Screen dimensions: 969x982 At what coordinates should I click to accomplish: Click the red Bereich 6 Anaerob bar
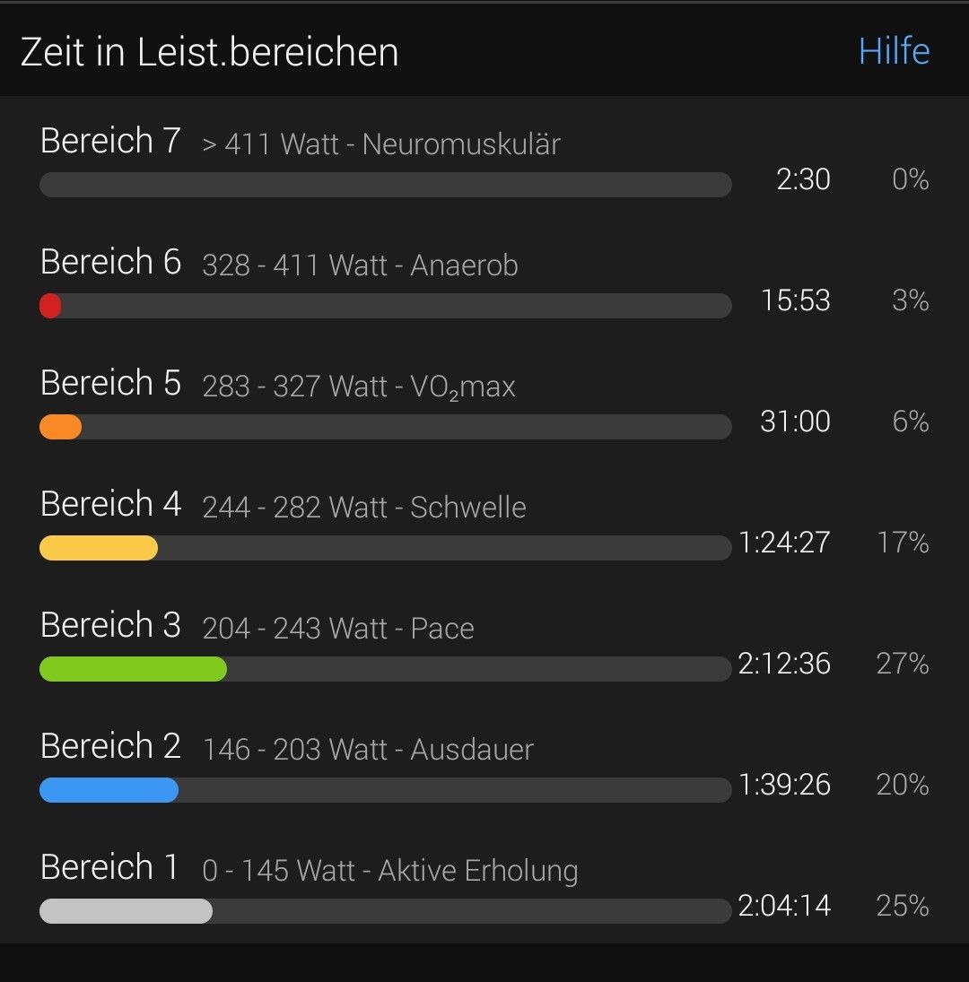50,306
